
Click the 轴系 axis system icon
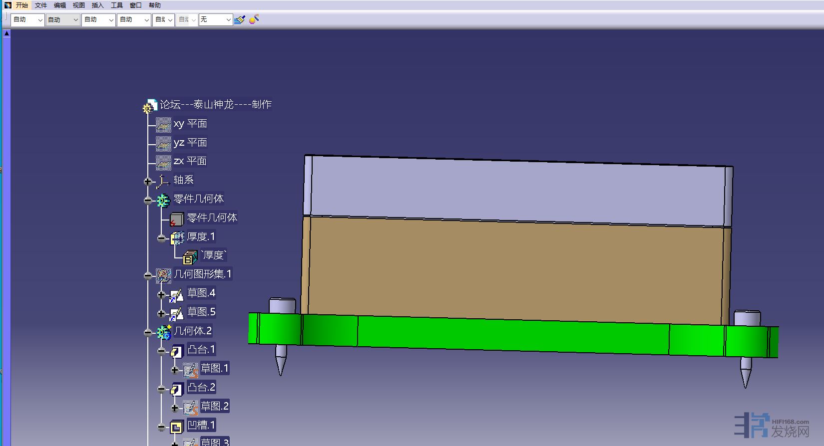(x=163, y=181)
